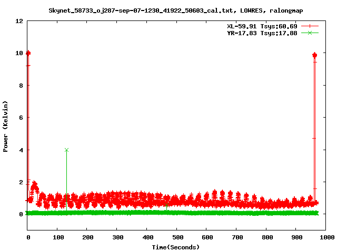
Task: Select the YR-17.83 Tsys:17.88 legend entry
Action: [x=262, y=33]
